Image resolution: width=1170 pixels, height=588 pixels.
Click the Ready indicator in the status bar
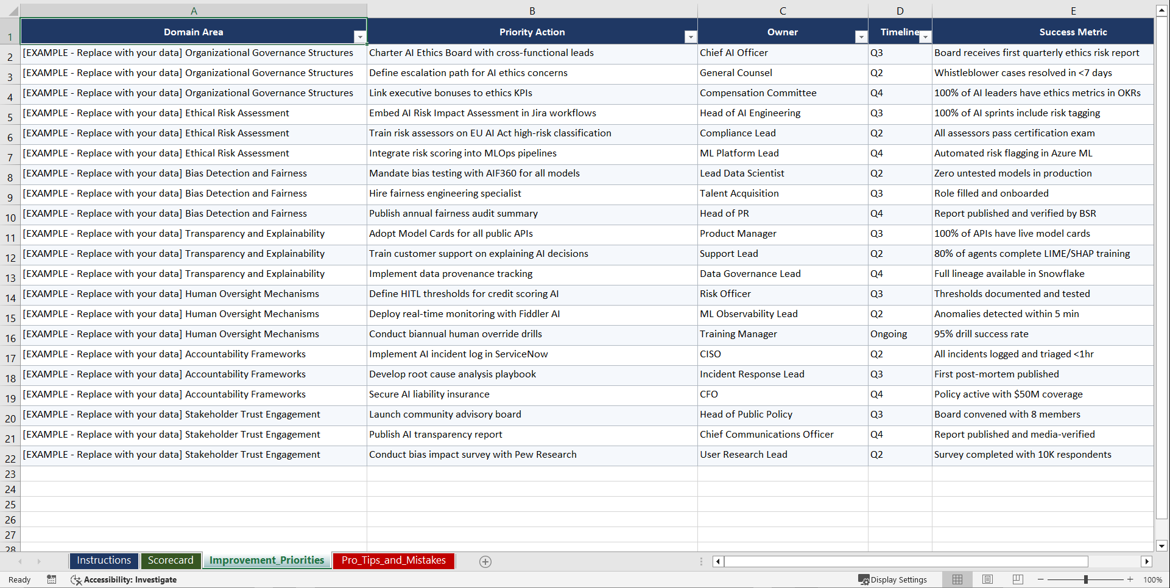(19, 579)
